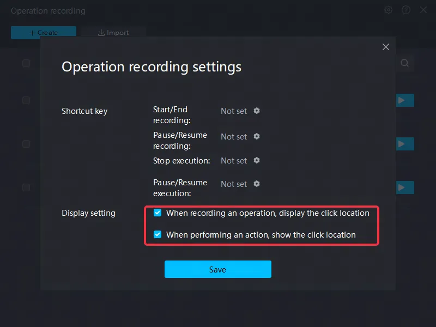Viewport: 436px width, 327px height.
Task: Uncheck show click location when performing action
Action: pyautogui.click(x=158, y=234)
